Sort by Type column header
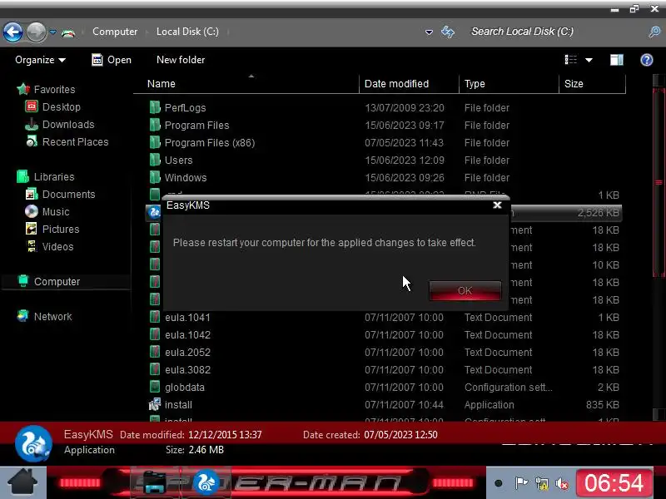 (x=509, y=84)
